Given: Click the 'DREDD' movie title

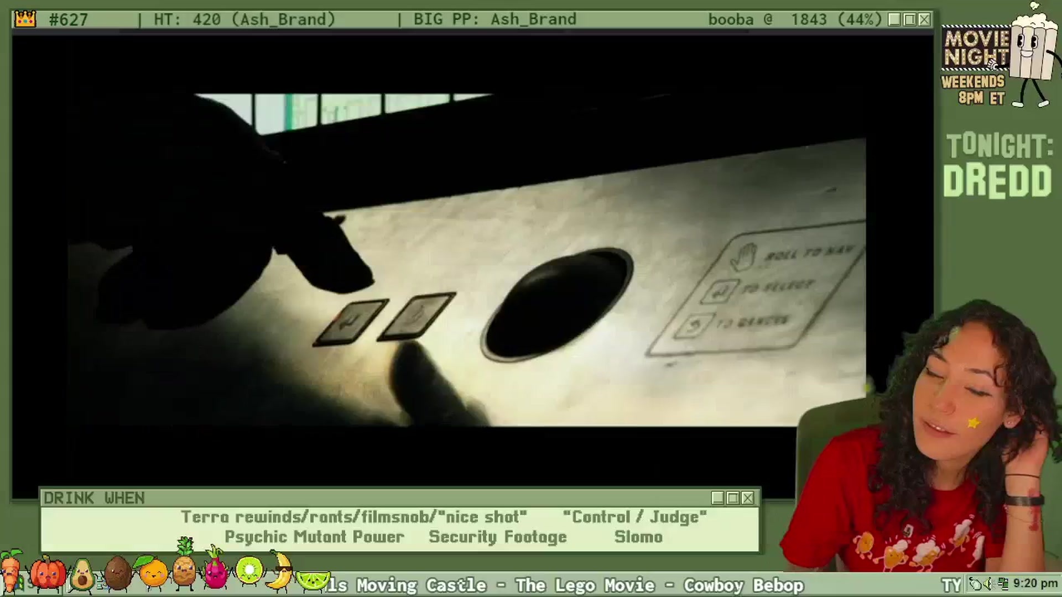Looking at the screenshot, I should point(997,181).
